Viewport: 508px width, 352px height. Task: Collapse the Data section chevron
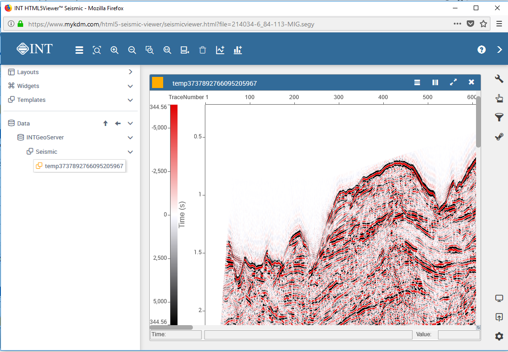click(x=130, y=123)
